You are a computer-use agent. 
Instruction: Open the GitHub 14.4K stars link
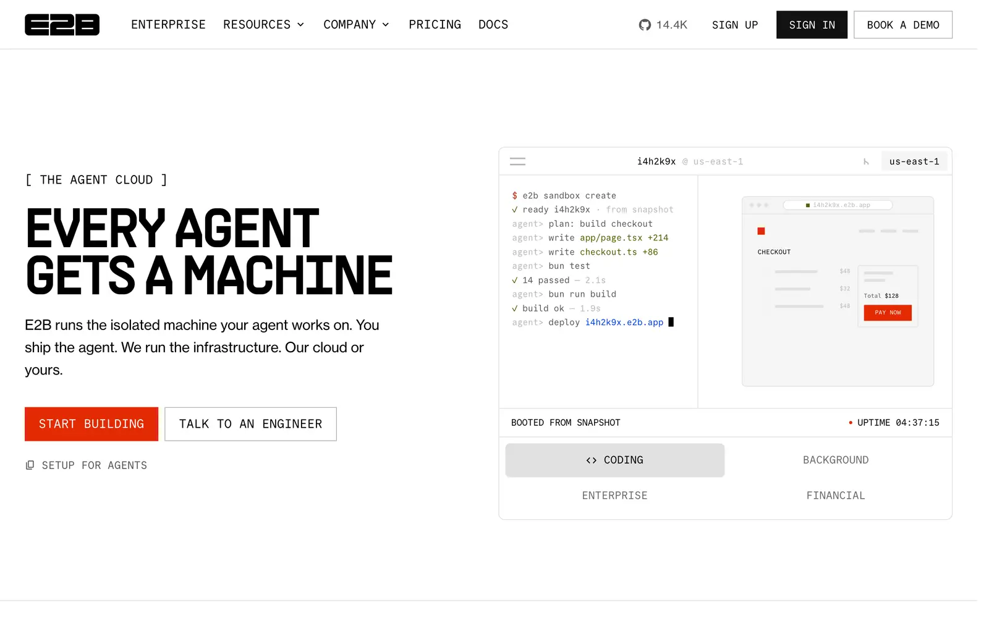(663, 25)
